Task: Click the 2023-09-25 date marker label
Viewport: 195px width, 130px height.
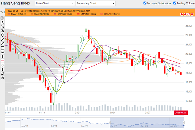Action: coord(181,113)
